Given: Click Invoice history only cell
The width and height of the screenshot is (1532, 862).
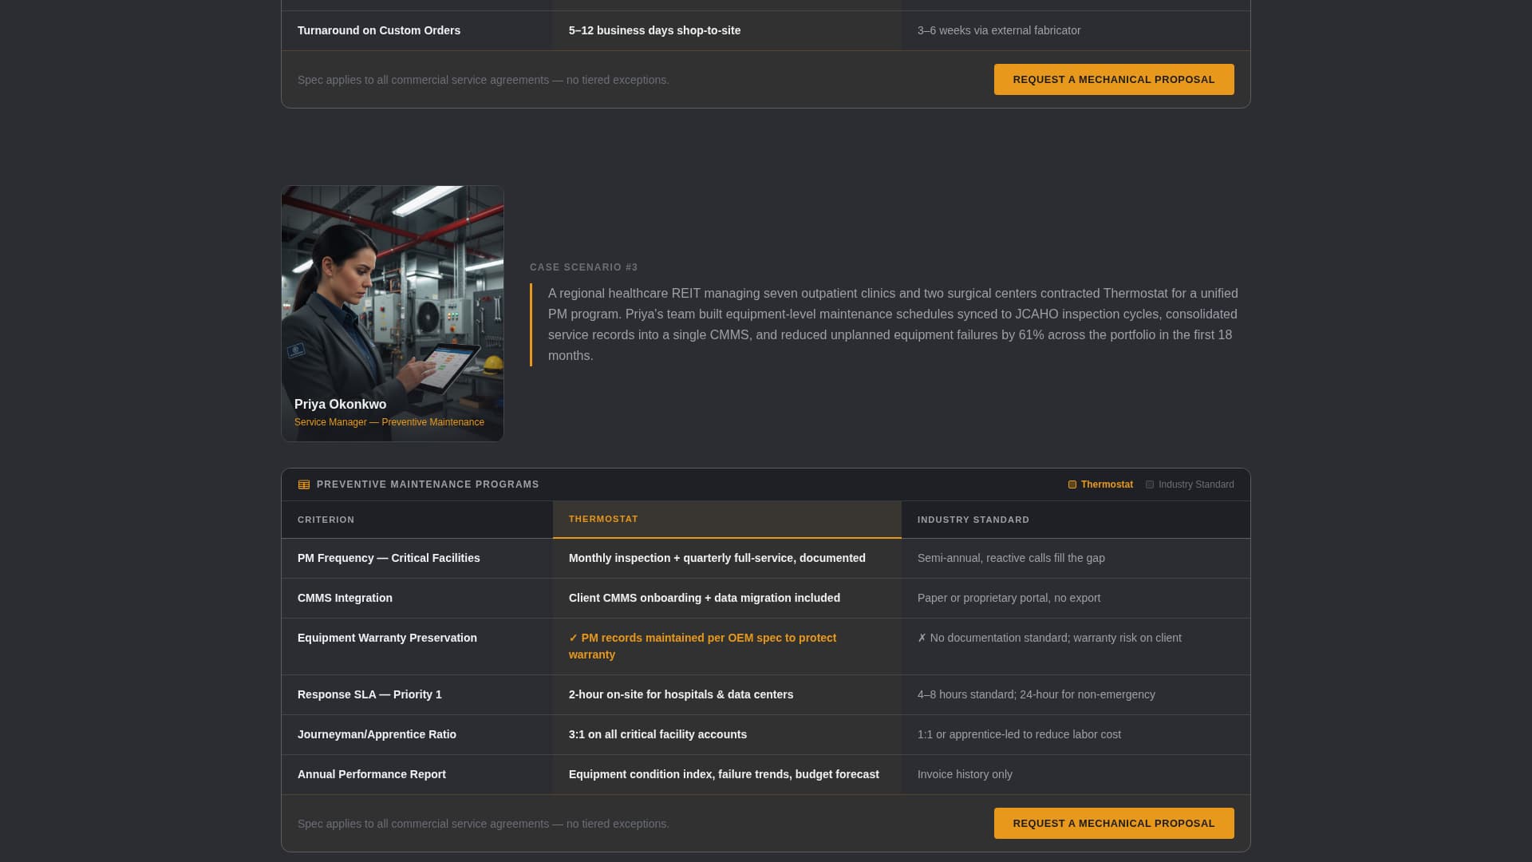Looking at the screenshot, I should 1076,774.
